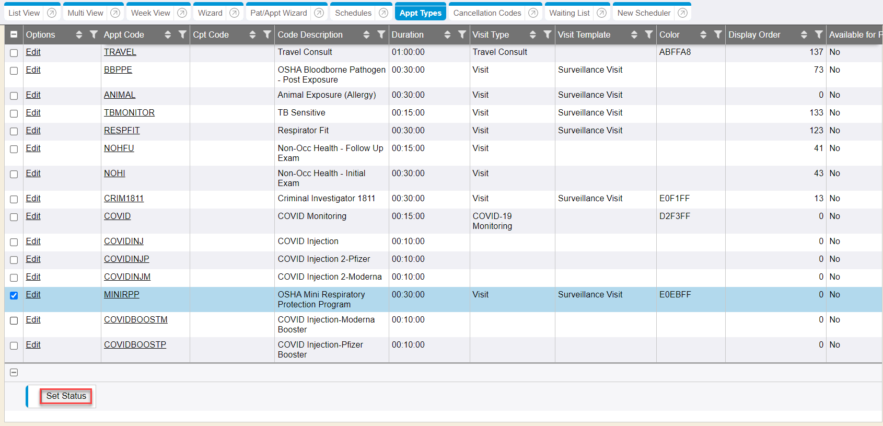This screenshot has height=426, width=883.
Task: Collapse the panel below the table
Action: pyautogui.click(x=14, y=372)
